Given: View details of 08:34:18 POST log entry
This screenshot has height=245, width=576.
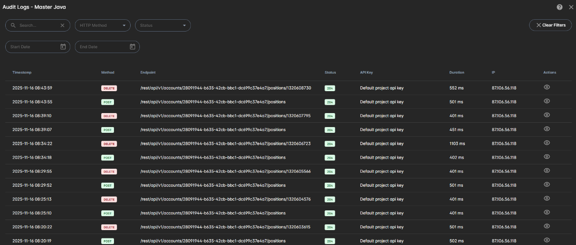Looking at the screenshot, I should coord(547,156).
